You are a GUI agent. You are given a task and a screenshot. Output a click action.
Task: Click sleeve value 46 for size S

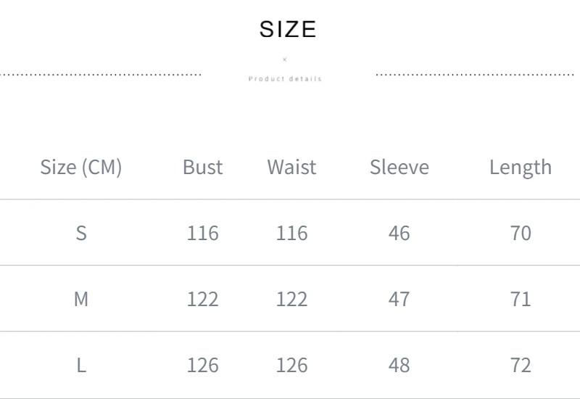(399, 233)
